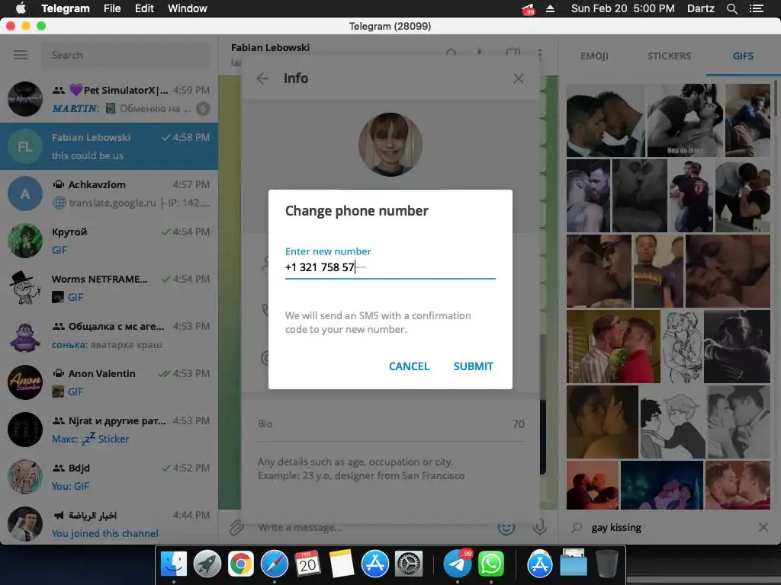The height and width of the screenshot is (585, 781).
Task: Open the Anon Valentin chat
Action: (109, 382)
